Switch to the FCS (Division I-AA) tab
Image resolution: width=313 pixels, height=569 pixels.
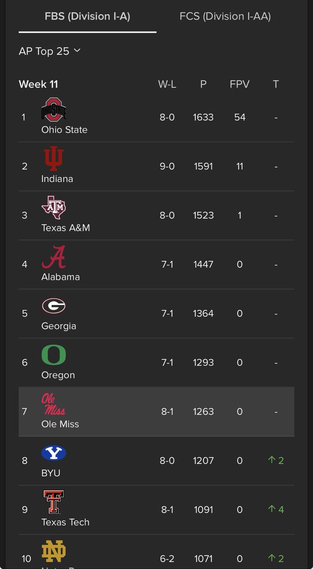[x=225, y=16]
